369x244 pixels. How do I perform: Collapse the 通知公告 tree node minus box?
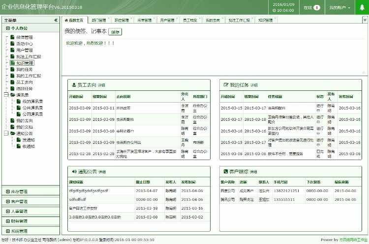pyautogui.click(x=6, y=134)
